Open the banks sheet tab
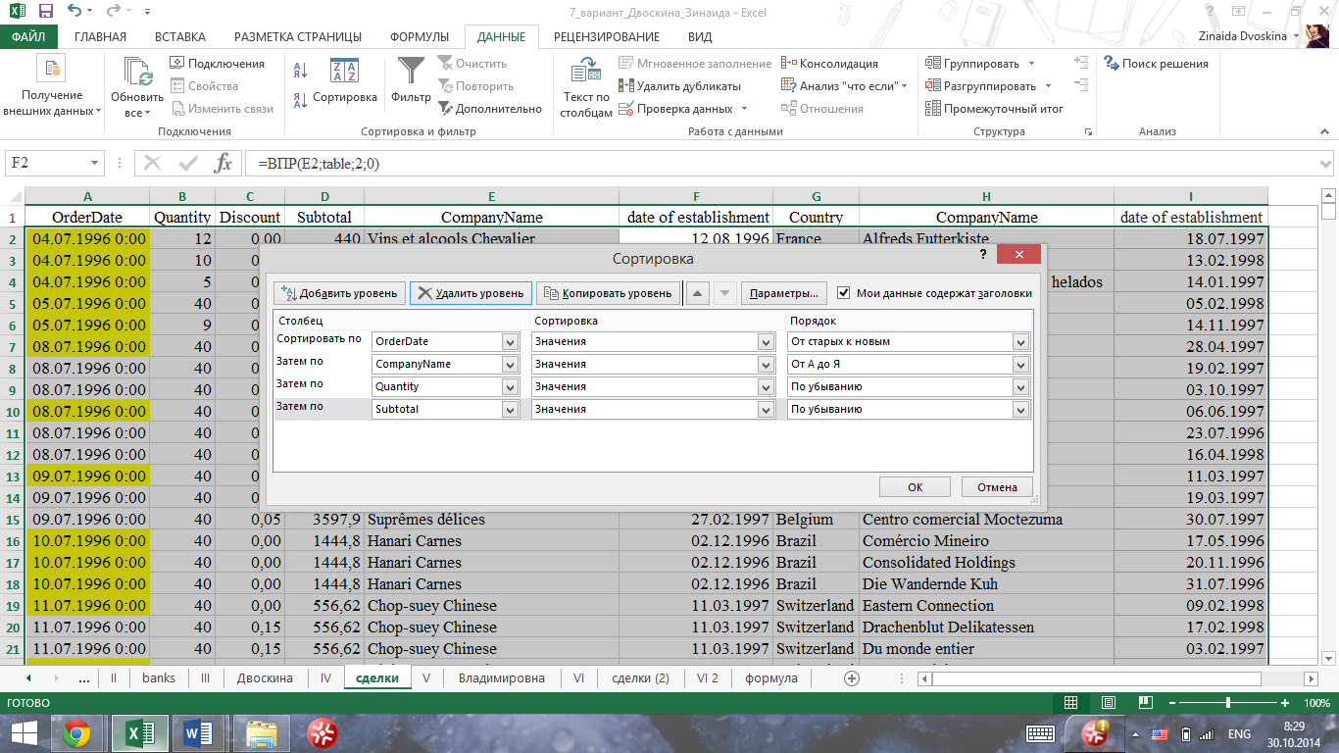1339x753 pixels. [159, 678]
